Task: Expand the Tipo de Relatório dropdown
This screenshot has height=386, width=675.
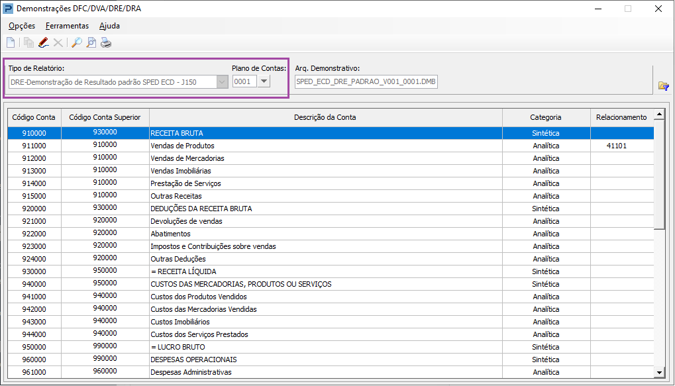Action: click(x=222, y=81)
